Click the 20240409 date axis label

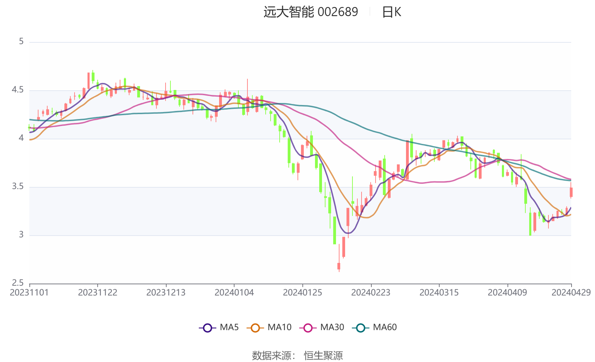click(507, 293)
